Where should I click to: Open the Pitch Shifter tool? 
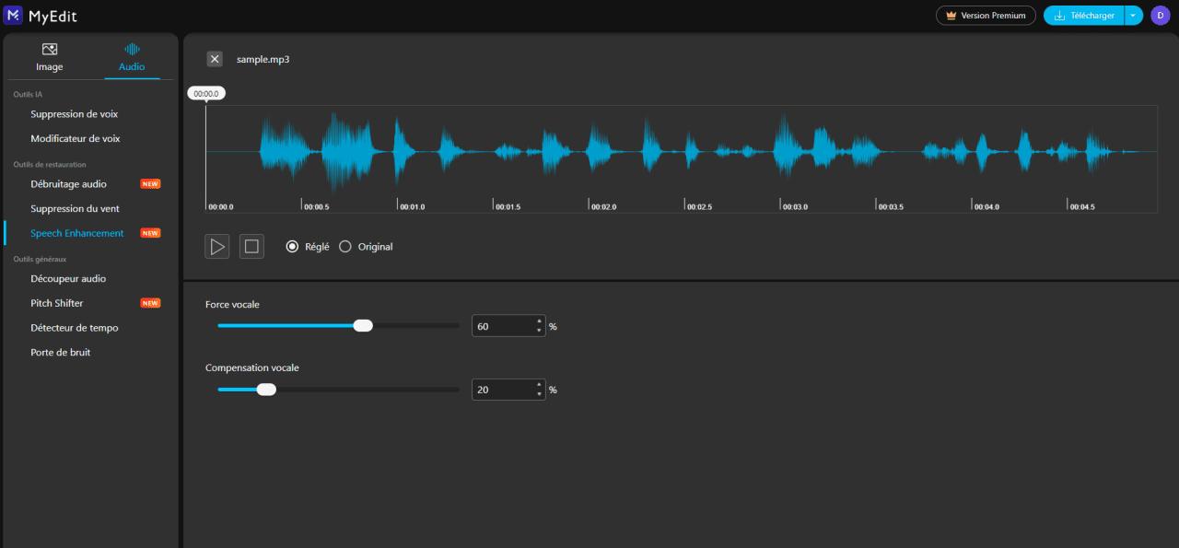[59, 302]
